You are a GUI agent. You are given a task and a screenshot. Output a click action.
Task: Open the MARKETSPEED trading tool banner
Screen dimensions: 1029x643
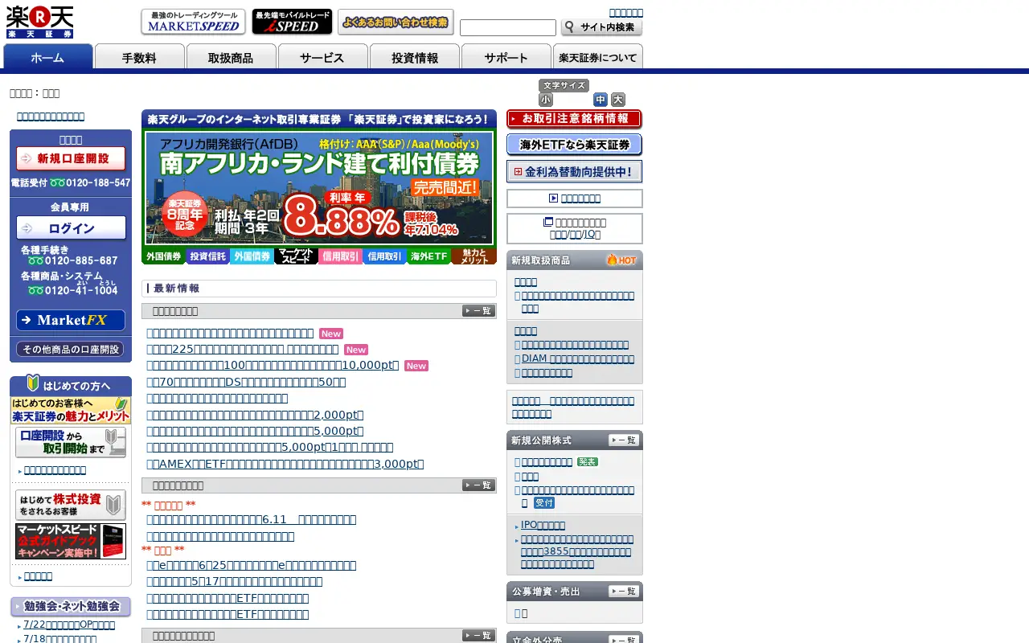[193, 22]
